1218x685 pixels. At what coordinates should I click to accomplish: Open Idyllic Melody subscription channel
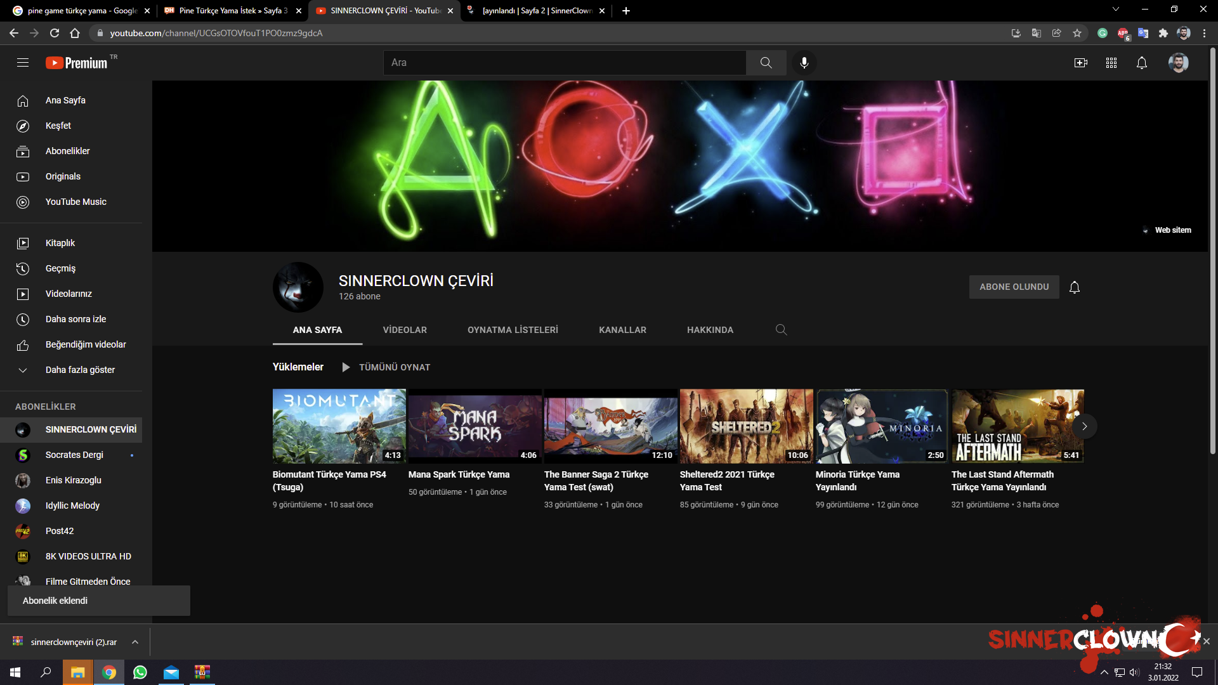click(71, 506)
